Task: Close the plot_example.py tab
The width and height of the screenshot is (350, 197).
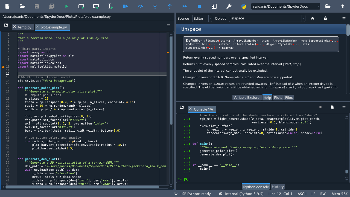Action: [x=37, y=27]
